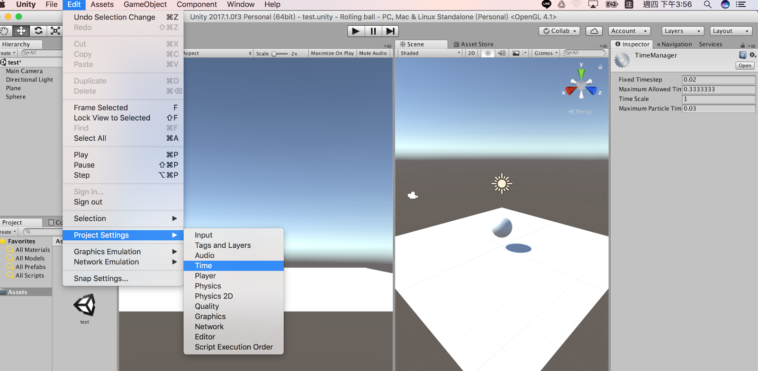Select Sphere in the Hierarchy

click(x=16, y=97)
